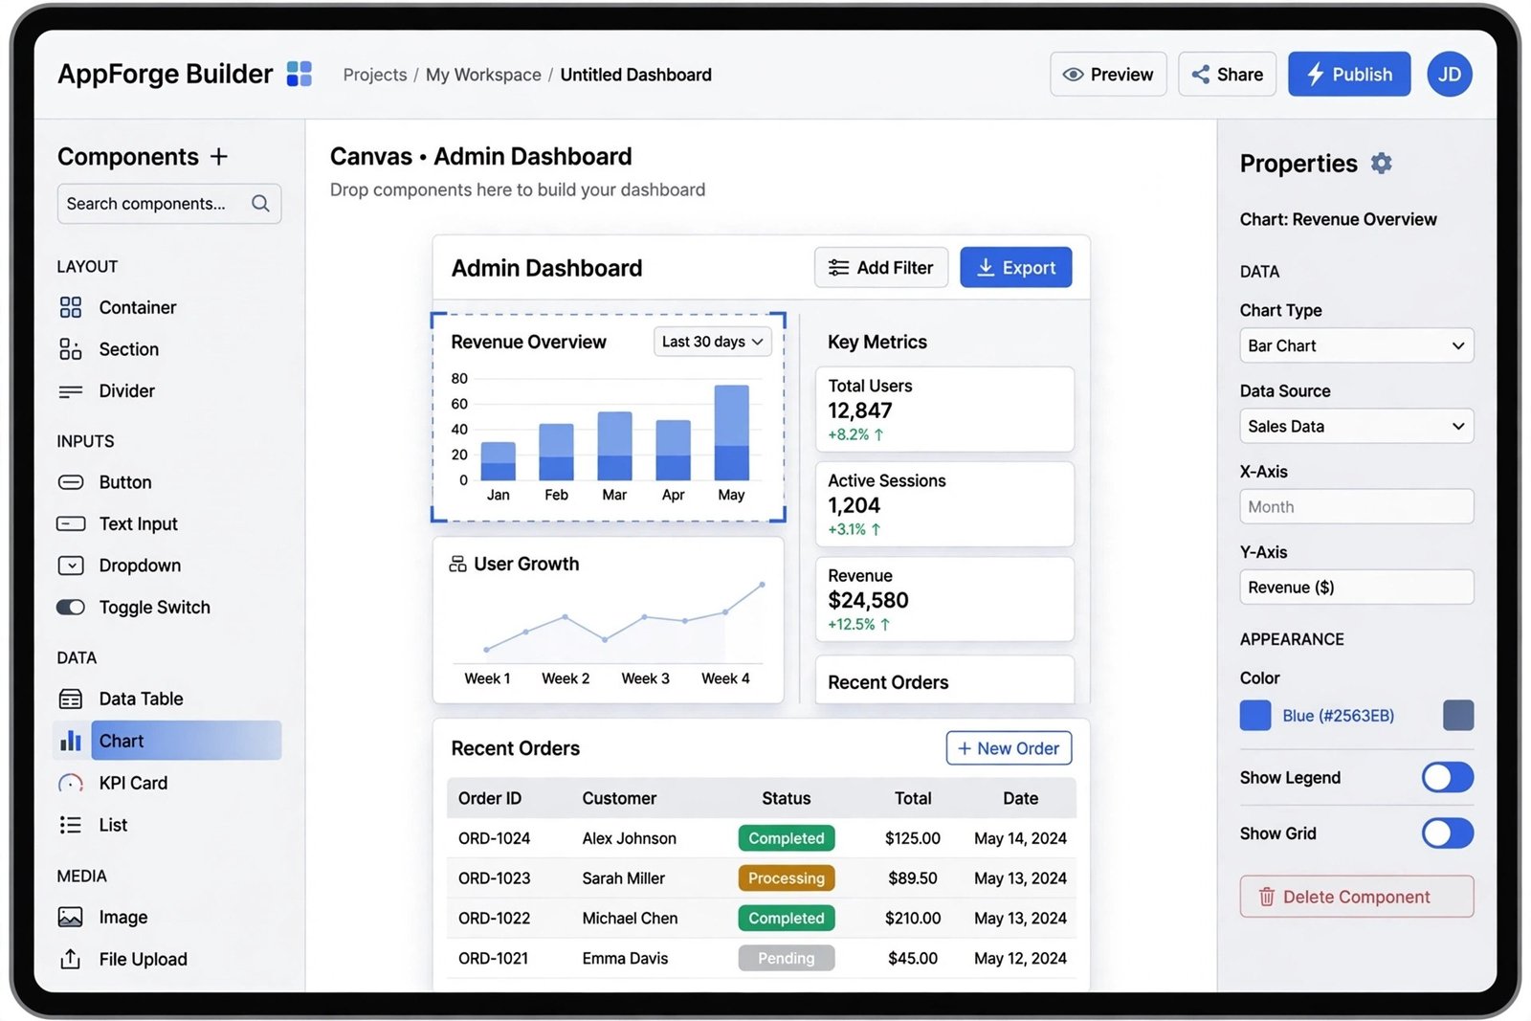
Task: Select KPI Card label in sidebar
Action: click(133, 783)
